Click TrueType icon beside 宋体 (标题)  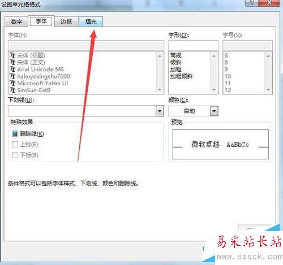(x=13, y=55)
